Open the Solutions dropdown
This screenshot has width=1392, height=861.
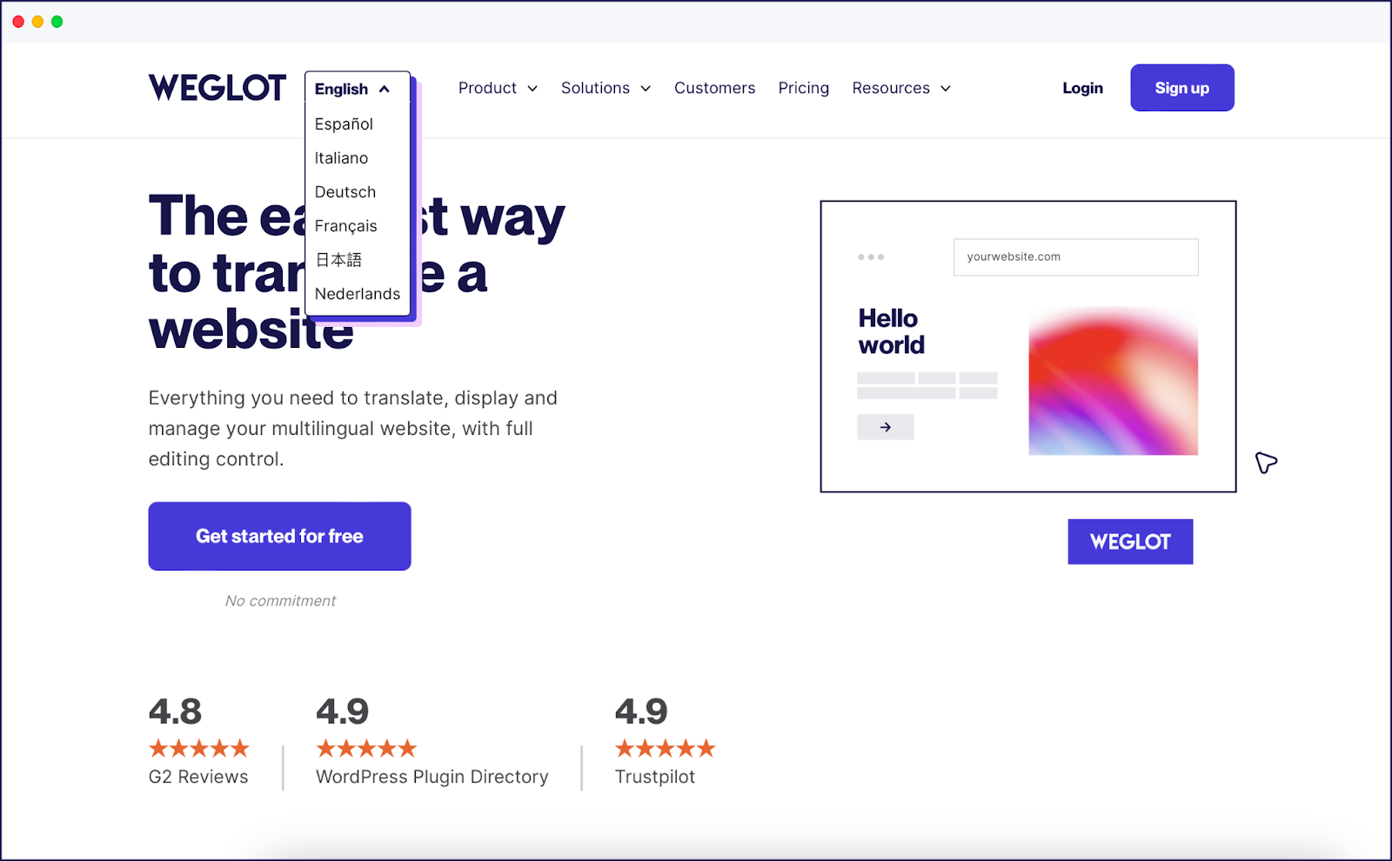tap(605, 88)
